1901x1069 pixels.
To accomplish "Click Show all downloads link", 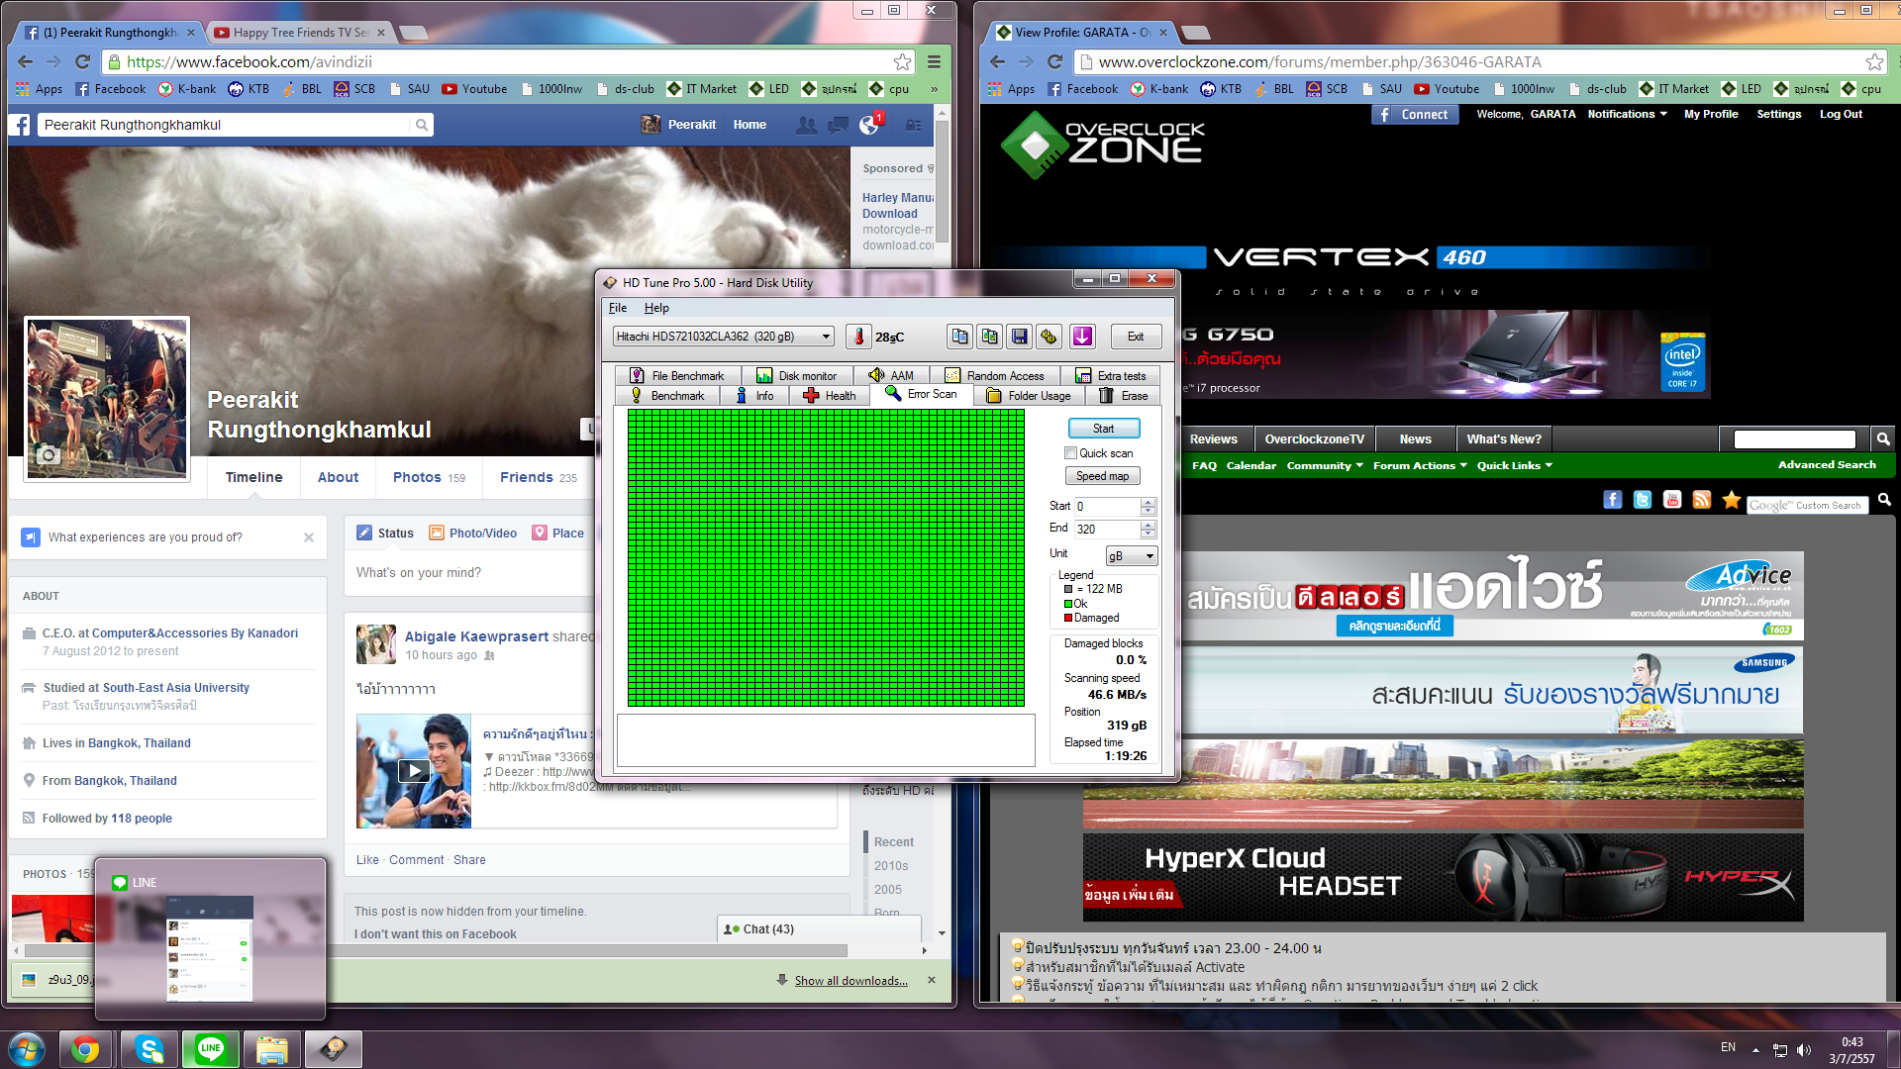I will coord(850,981).
